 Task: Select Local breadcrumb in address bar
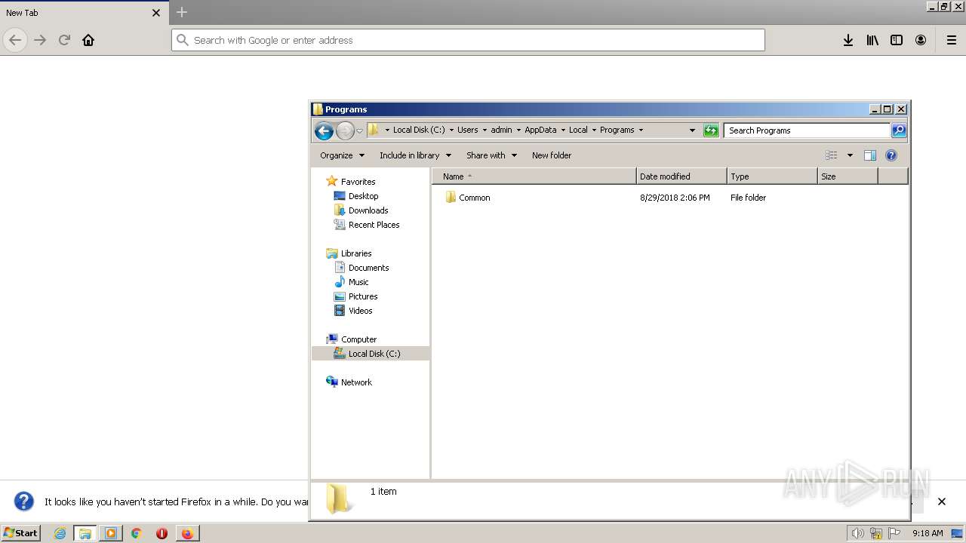pyautogui.click(x=578, y=130)
